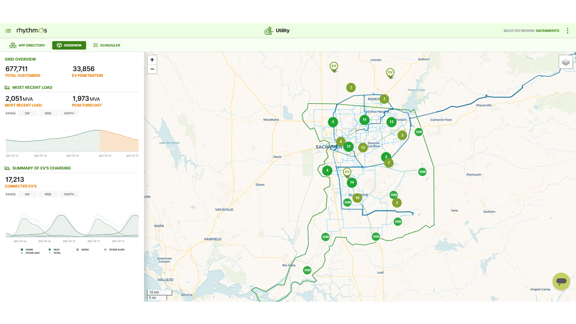Open the map layers control
The image size is (576, 324).
pyautogui.click(x=565, y=62)
